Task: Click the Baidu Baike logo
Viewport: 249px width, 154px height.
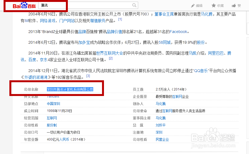Action: tap(24, 5)
